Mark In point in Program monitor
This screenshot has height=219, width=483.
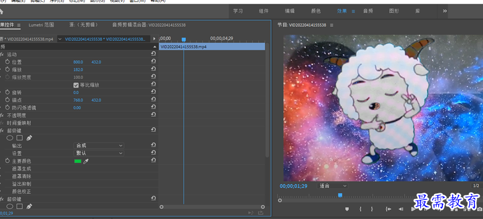click(360, 209)
